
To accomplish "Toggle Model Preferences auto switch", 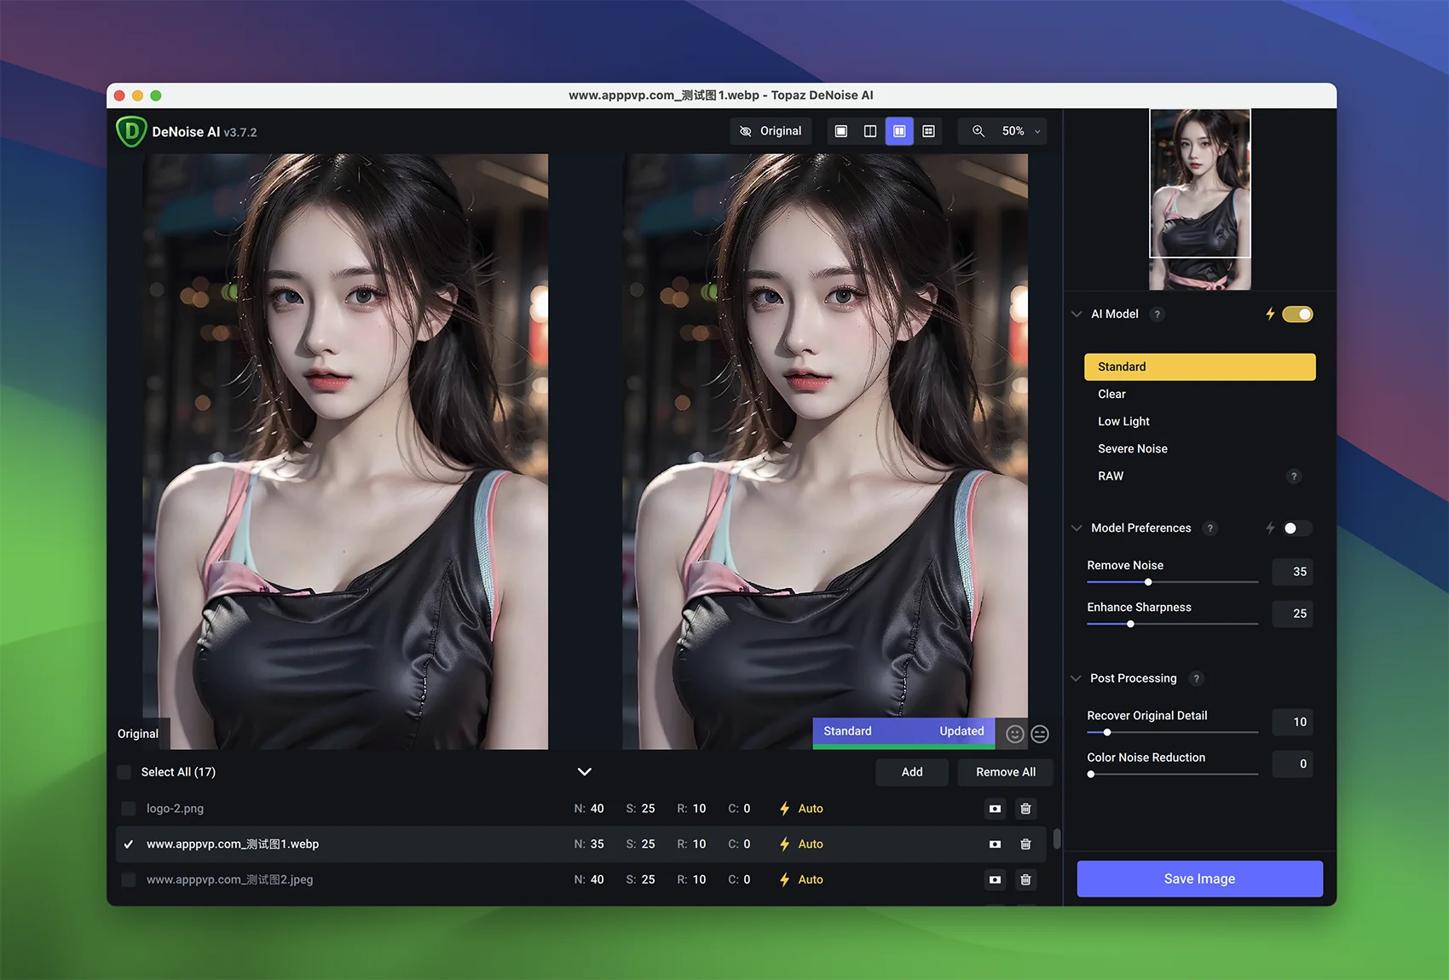I will coord(1297,528).
